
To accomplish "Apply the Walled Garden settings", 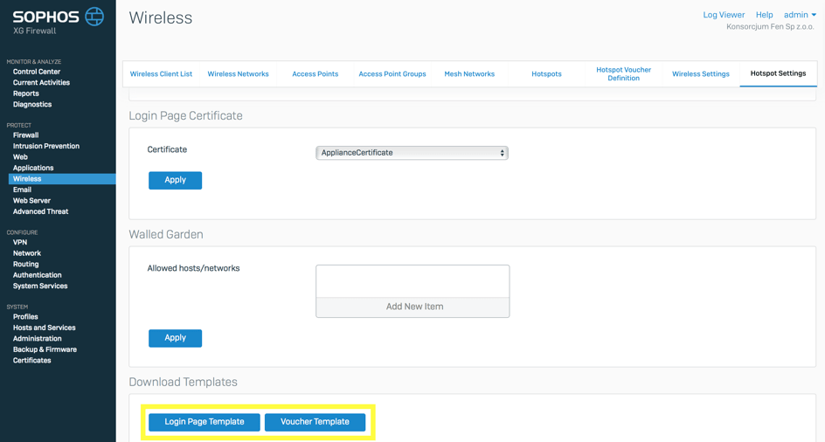I will [175, 338].
